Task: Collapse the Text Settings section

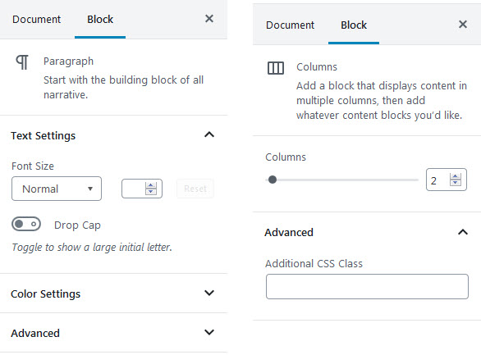Action: 209,134
